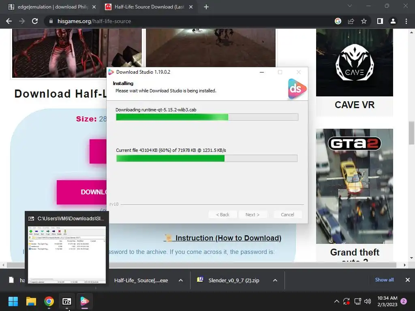Viewport: 415px width, 311px height.
Task: Close the downloads shelf
Action: click(408, 280)
